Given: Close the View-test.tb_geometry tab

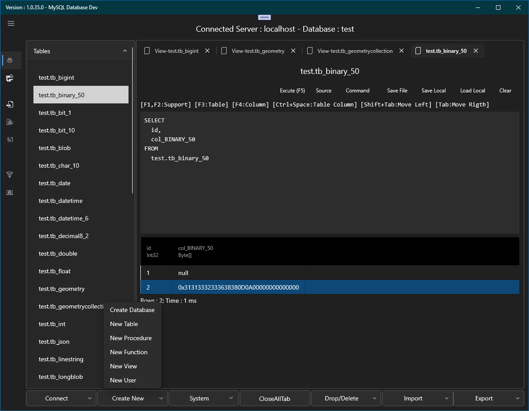Looking at the screenshot, I should coord(293,51).
